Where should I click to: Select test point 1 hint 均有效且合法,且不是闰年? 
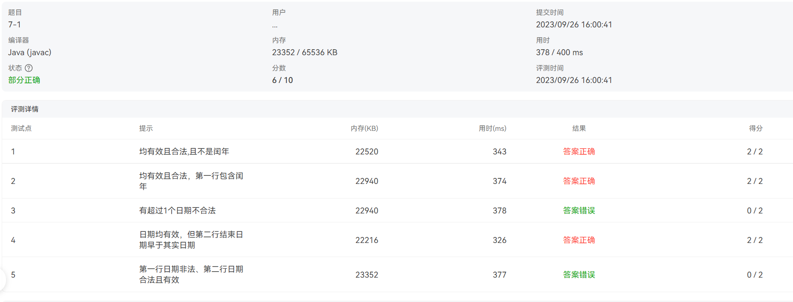[184, 151]
